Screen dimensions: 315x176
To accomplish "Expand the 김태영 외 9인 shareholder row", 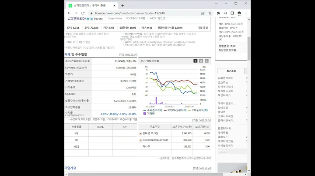I will point(140,133).
